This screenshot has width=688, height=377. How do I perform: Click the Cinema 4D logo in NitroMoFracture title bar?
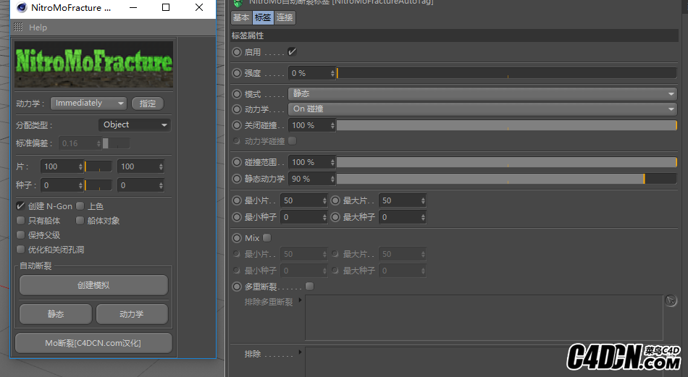point(22,7)
